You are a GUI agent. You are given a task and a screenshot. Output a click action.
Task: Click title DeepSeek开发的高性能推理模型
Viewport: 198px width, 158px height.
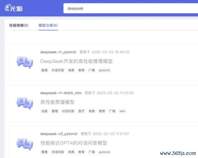point(76,61)
